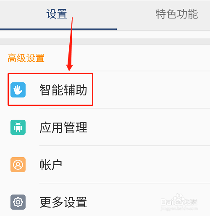Viewport: 210px width, 216px height.
Task: Open the 智能辅助 menu entry
Action: (x=105, y=90)
